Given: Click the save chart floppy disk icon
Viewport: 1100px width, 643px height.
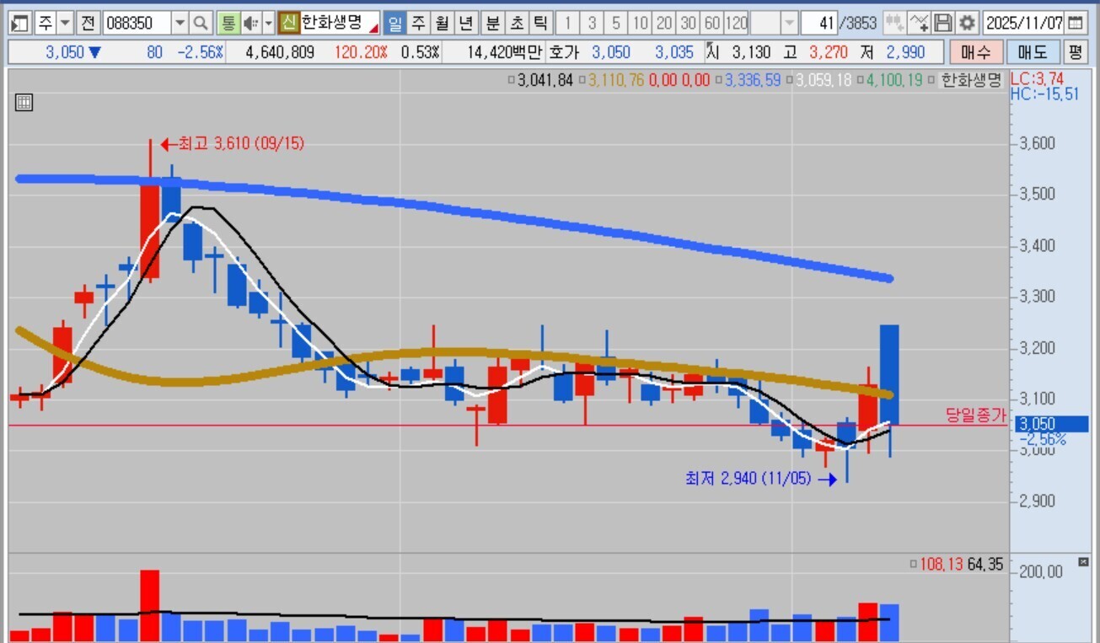Looking at the screenshot, I should [943, 23].
